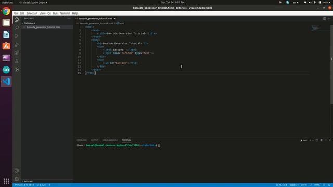Open the Accounts icon in activity bar
Viewport: 333px width, 187px height.
[17, 171]
